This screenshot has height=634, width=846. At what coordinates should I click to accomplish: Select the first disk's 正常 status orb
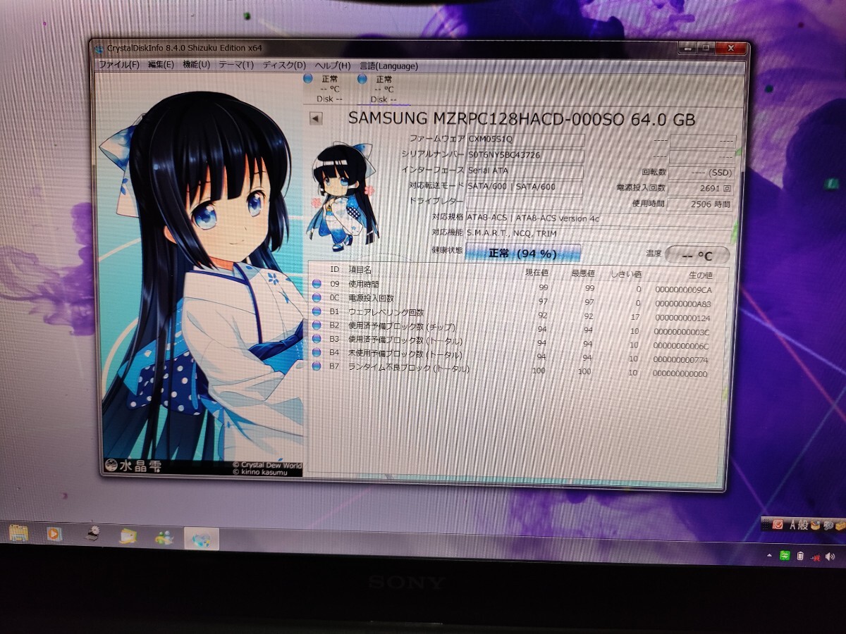pos(308,79)
